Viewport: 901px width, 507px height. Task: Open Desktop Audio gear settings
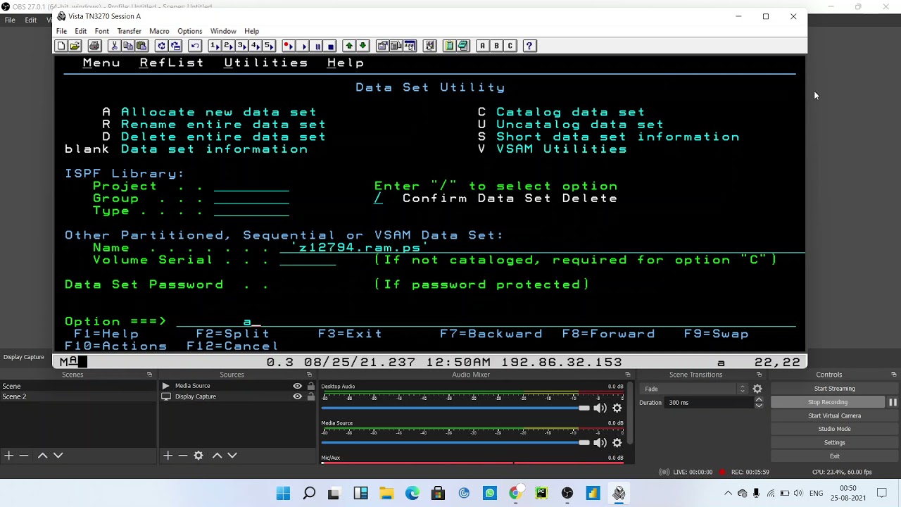pos(617,408)
